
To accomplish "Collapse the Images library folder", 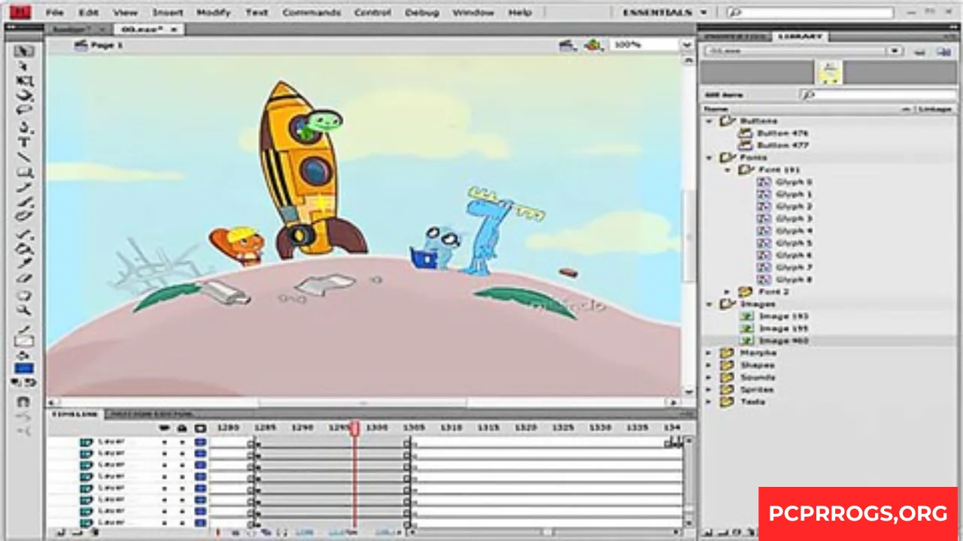I will point(709,304).
